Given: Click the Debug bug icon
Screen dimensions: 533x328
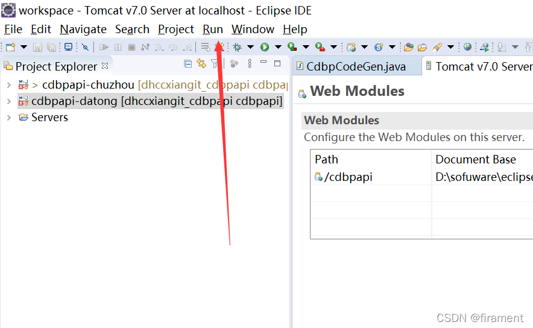Looking at the screenshot, I should click(238, 47).
